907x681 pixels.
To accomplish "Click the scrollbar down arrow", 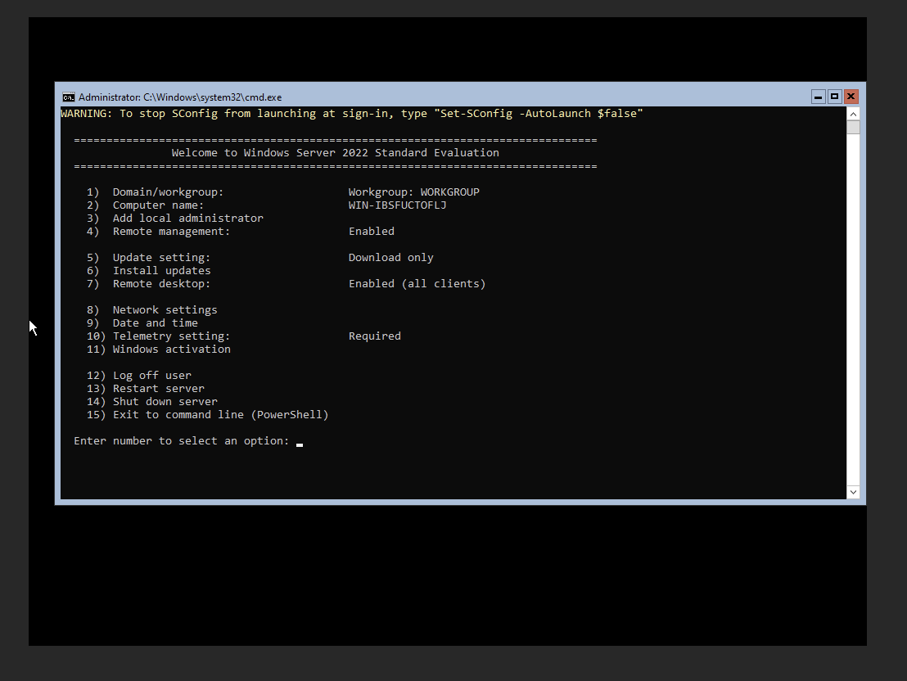I will (853, 492).
